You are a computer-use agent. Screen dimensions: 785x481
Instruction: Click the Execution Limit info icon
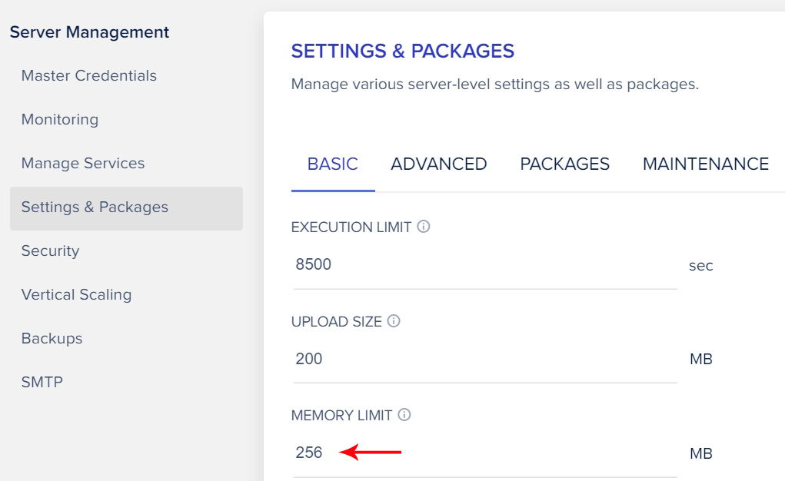tap(424, 227)
